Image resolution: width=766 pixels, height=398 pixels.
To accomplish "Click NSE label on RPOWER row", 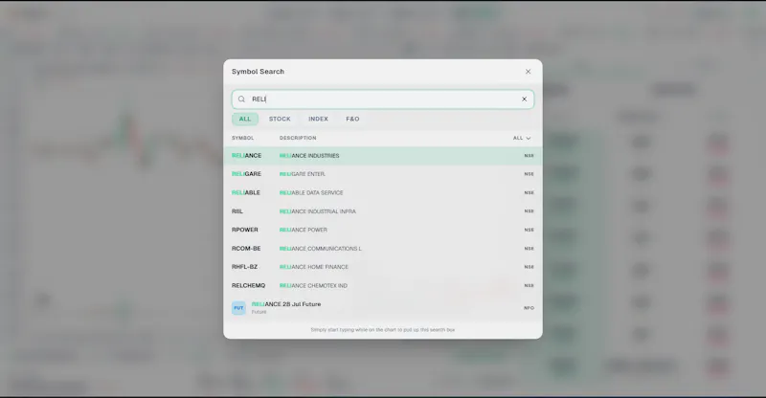I will pos(529,230).
